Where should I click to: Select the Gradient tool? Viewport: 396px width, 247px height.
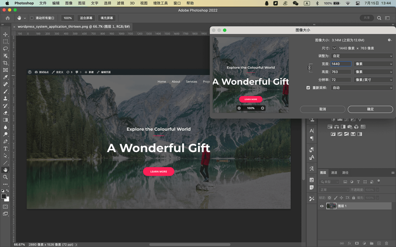coord(5,120)
